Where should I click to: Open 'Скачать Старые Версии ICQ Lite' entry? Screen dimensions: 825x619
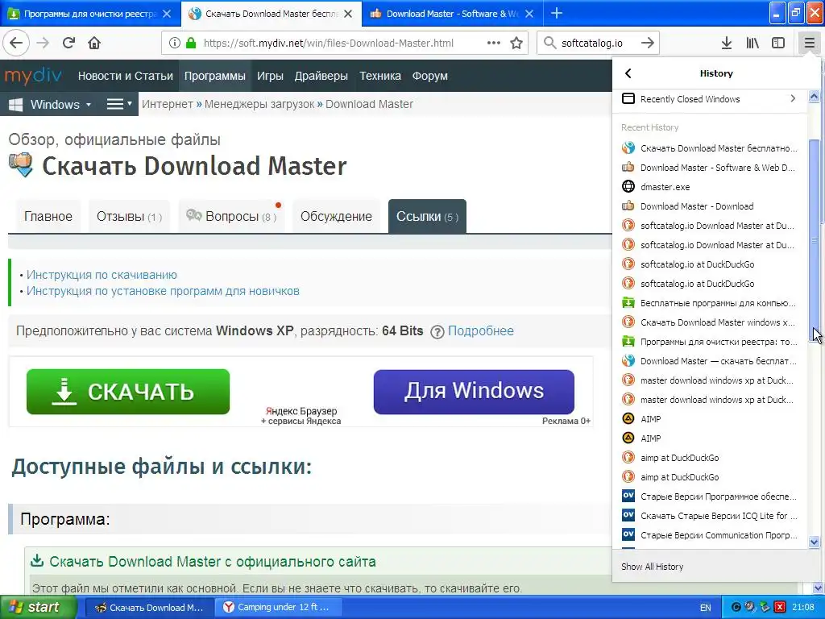(709, 516)
